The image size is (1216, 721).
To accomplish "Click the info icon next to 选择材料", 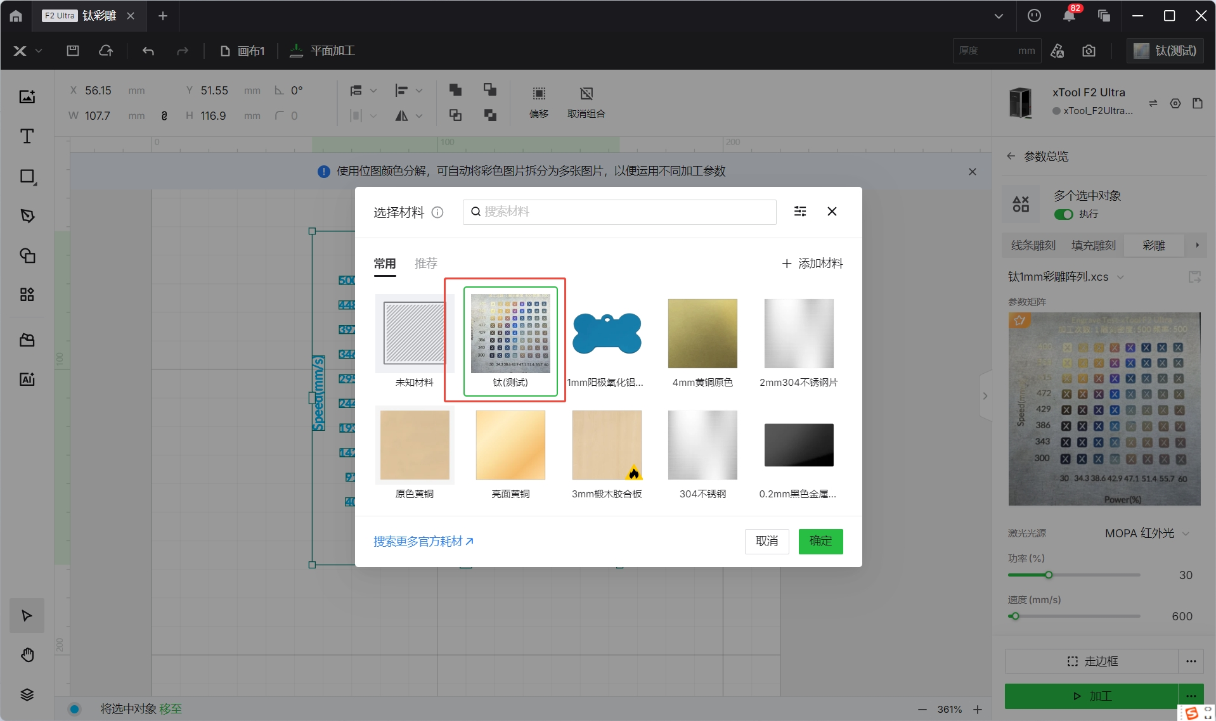I will tap(437, 212).
